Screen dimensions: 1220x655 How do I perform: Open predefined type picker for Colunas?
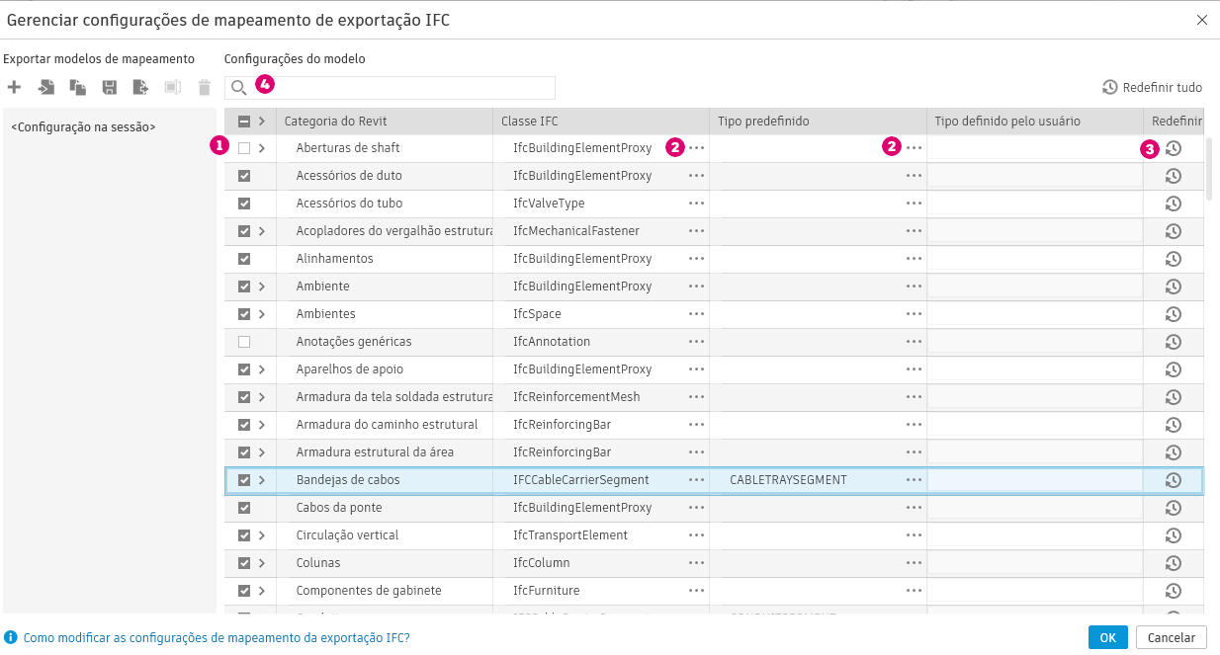(914, 563)
